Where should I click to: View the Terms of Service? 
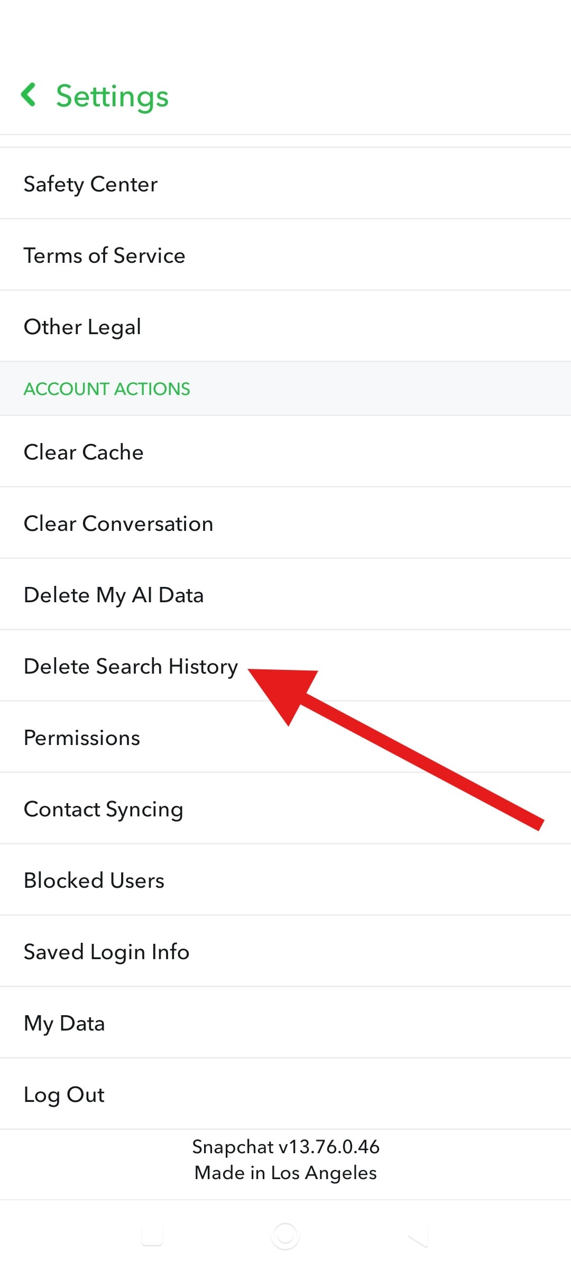point(105,255)
